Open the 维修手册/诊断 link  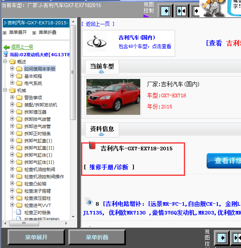109,167
